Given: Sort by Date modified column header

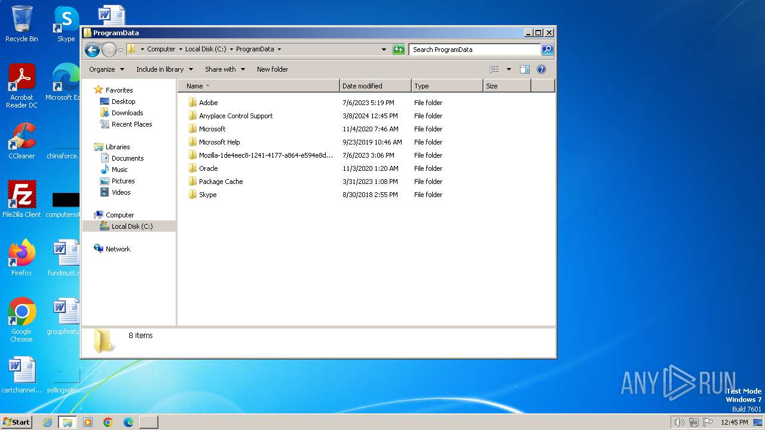Looking at the screenshot, I should (x=375, y=86).
